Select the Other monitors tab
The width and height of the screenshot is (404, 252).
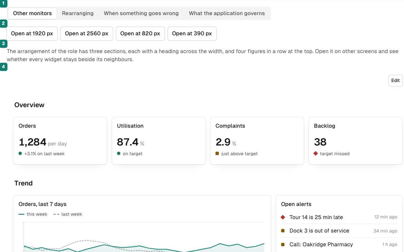coord(32,13)
